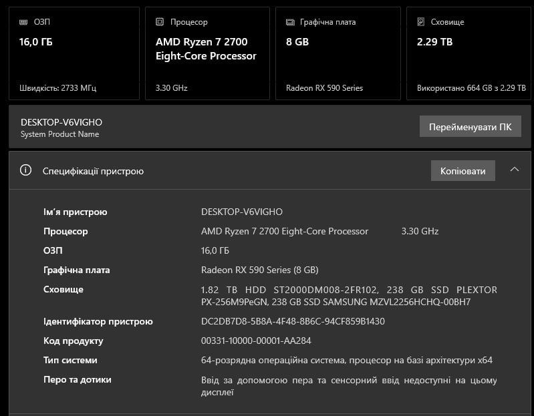Click the Ідентифікатор пристрою label
Image resolution: width=534 pixels, height=416 pixels.
pyautogui.click(x=98, y=321)
